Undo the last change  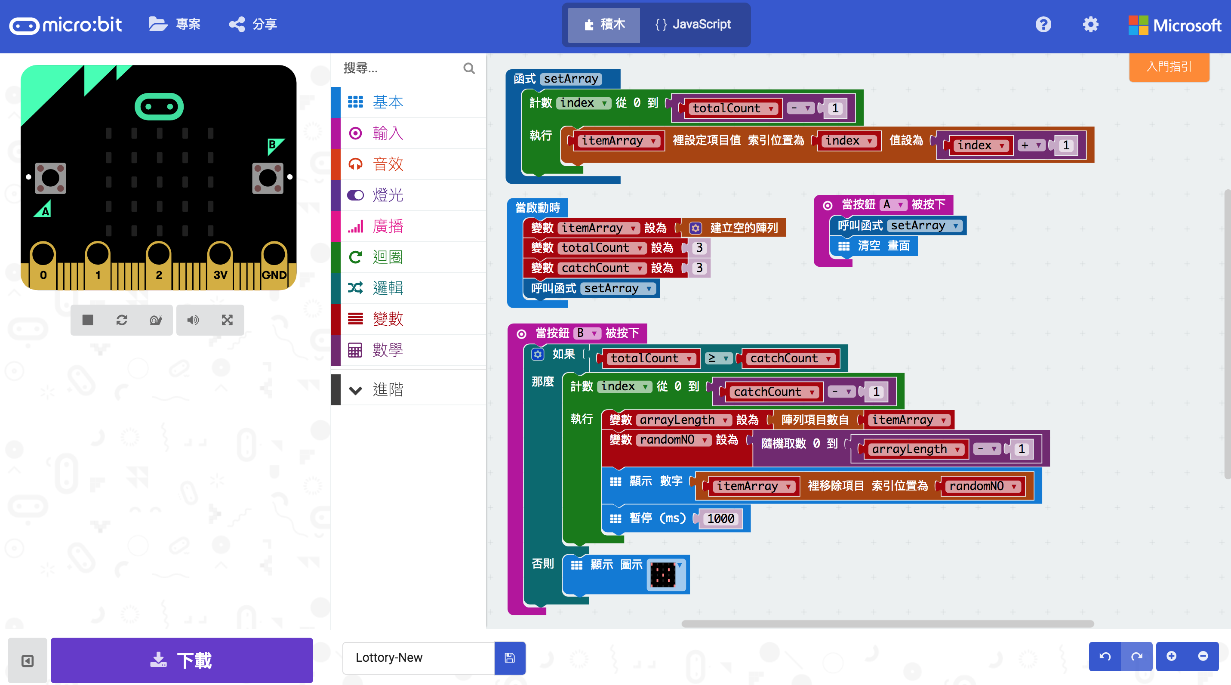tap(1105, 656)
